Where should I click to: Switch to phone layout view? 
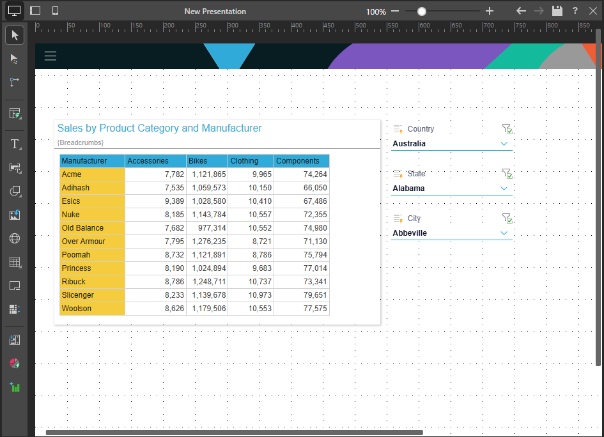(55, 11)
